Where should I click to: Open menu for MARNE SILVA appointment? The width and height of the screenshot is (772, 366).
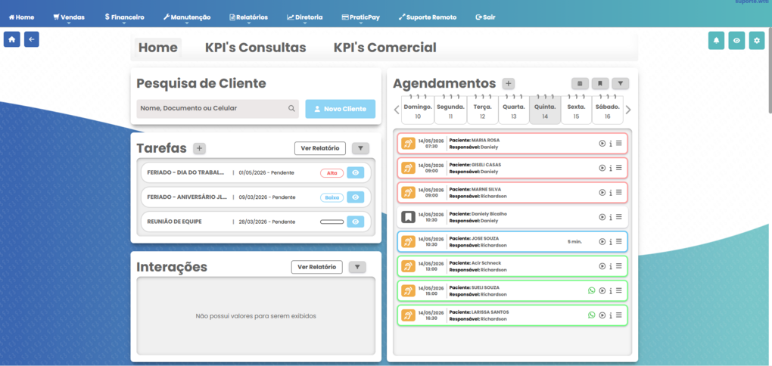pyautogui.click(x=619, y=192)
